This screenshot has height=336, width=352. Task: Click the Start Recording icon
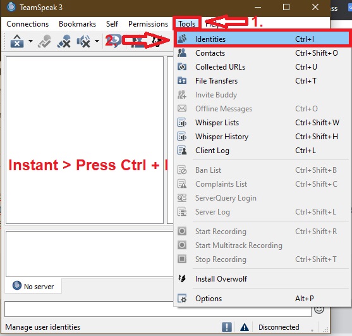182,231
